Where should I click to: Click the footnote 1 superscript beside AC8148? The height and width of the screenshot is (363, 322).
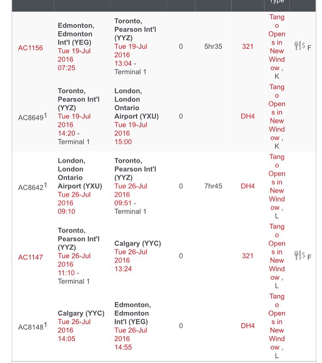(x=46, y=325)
